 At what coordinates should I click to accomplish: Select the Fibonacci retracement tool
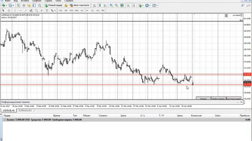click(x=36, y=11)
